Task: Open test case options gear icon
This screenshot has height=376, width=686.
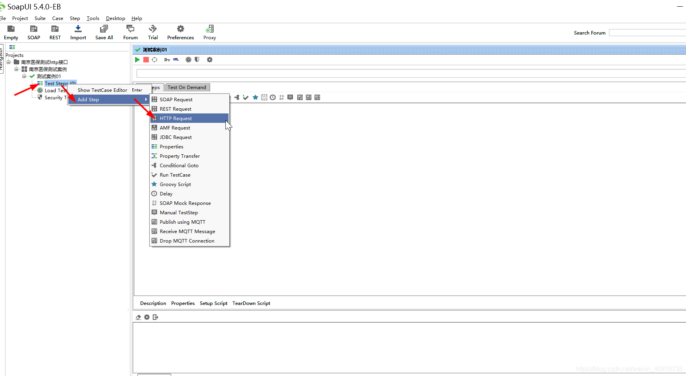Action: coord(210,60)
